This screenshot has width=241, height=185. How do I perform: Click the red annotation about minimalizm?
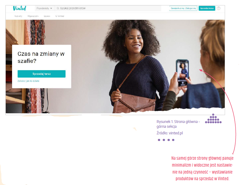[202, 168]
